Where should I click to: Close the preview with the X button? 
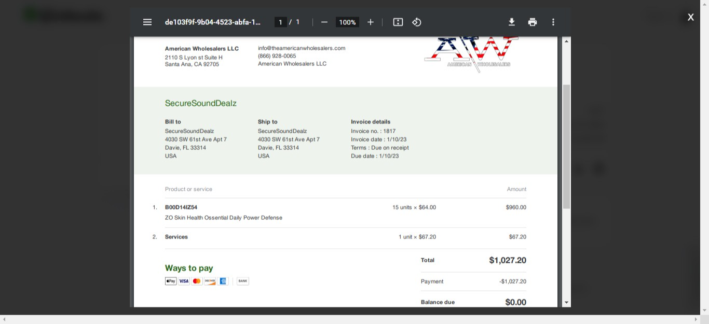pos(691,17)
